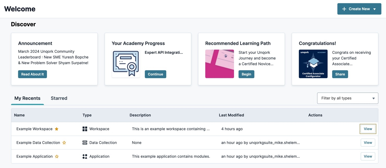The image size is (386, 168).
Task: Click Read About It button
Action: pos(32,74)
